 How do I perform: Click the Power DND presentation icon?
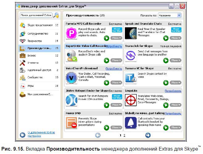tap(72, 123)
